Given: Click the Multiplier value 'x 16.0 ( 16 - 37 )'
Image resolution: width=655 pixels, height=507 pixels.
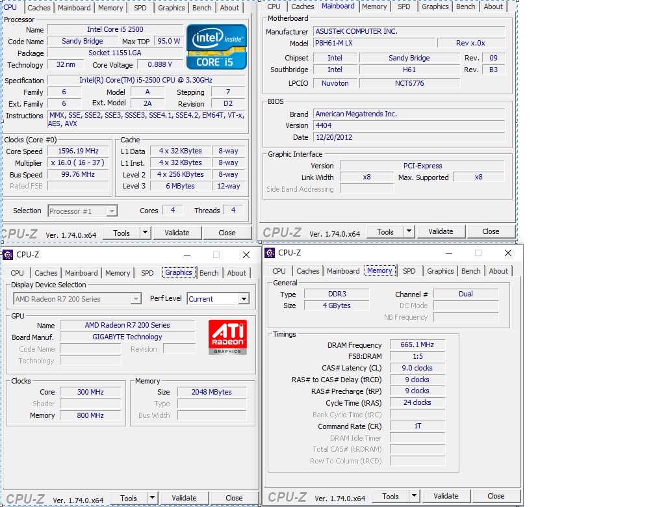Looking at the screenshot, I should point(78,162).
